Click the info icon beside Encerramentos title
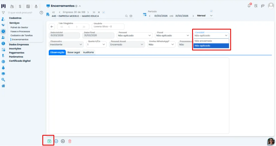Image resolution: width=276 pixels, height=146 pixels. click(76, 6)
